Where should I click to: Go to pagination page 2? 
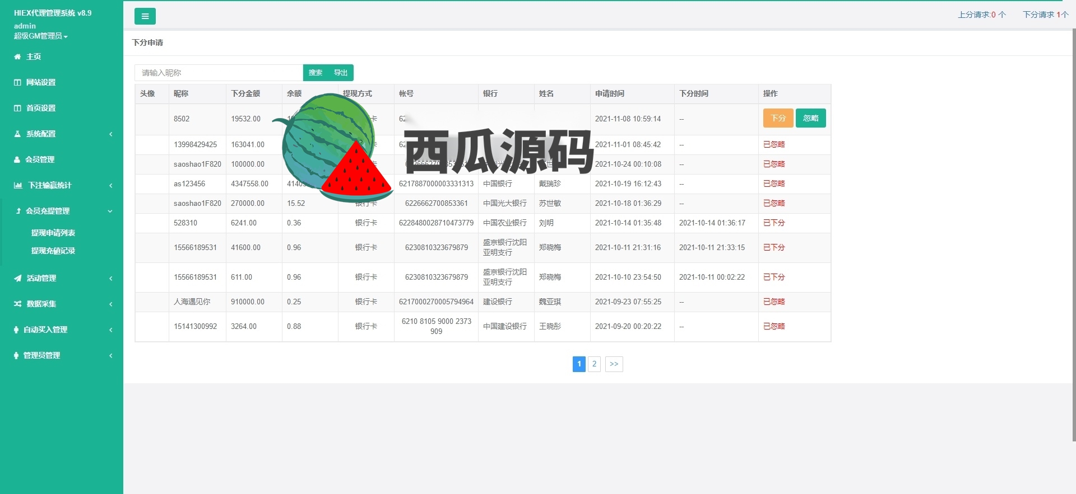595,364
